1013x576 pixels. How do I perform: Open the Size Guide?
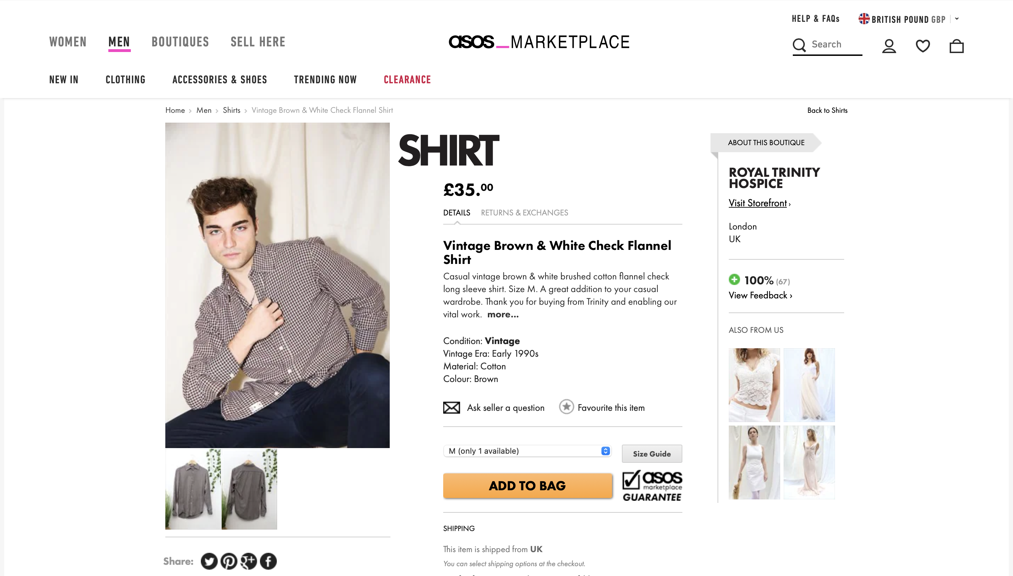[651, 454]
